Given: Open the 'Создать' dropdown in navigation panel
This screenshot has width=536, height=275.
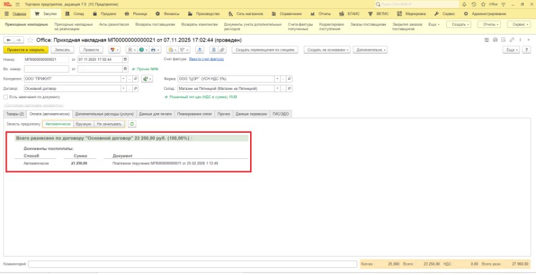Looking at the screenshot, I should (459, 24).
